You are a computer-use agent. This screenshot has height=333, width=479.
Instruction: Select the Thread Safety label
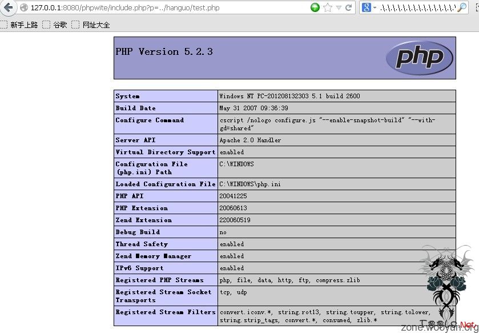(142, 244)
